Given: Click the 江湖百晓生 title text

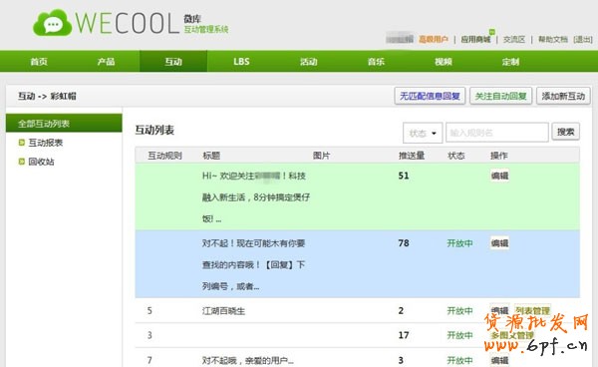Looking at the screenshot, I should coord(223,311).
